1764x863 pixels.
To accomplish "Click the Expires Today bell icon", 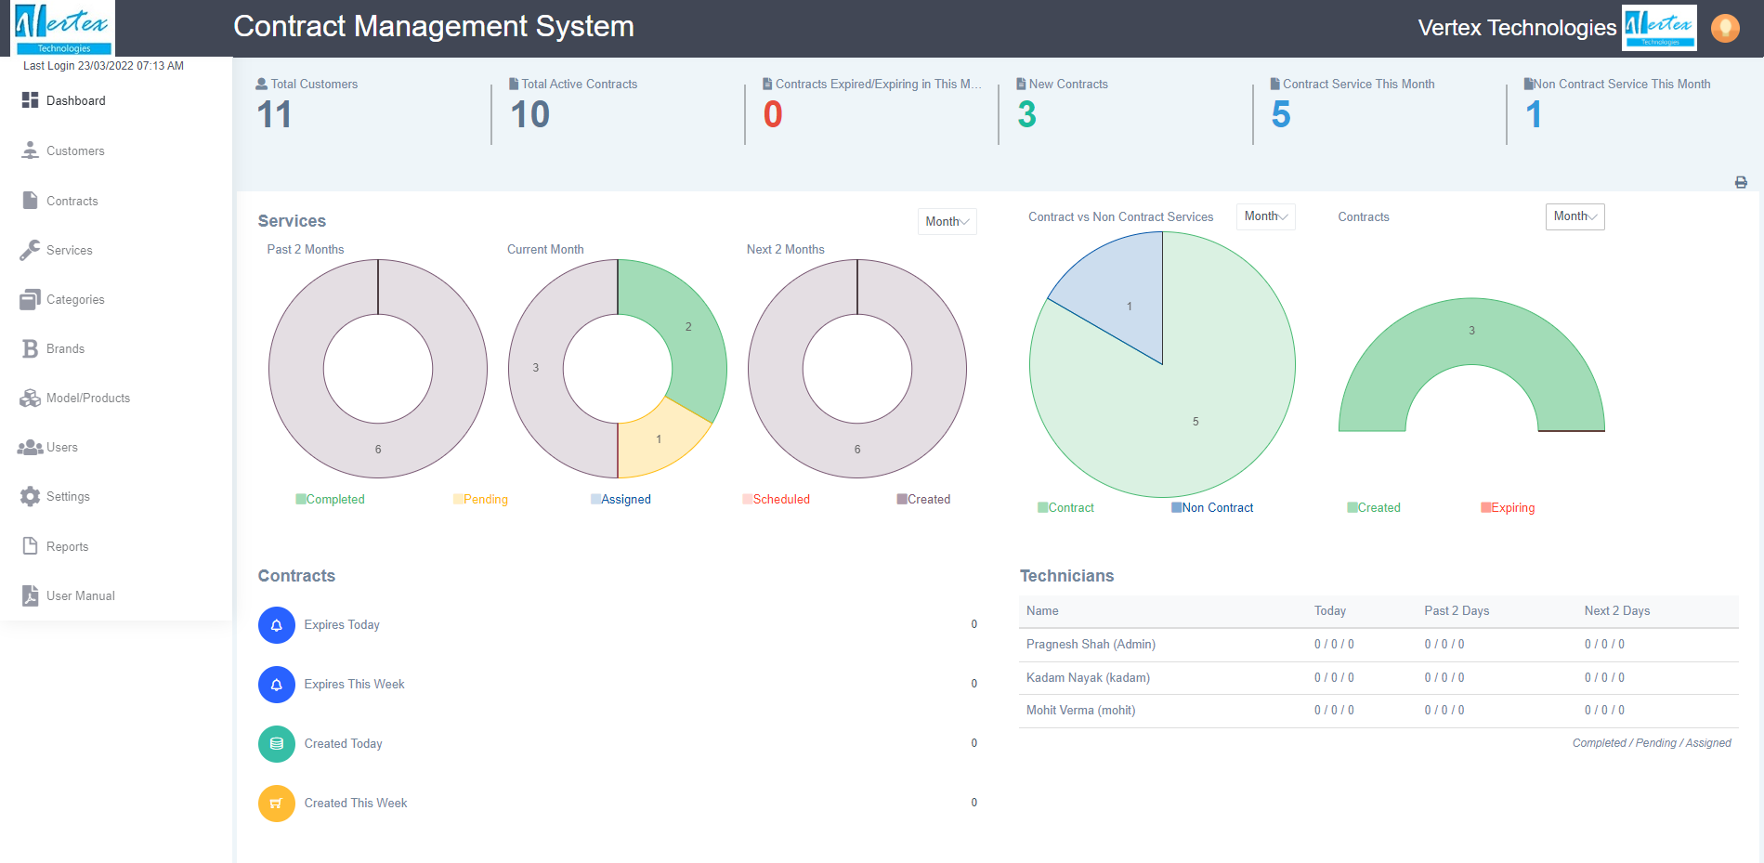I will [276, 625].
